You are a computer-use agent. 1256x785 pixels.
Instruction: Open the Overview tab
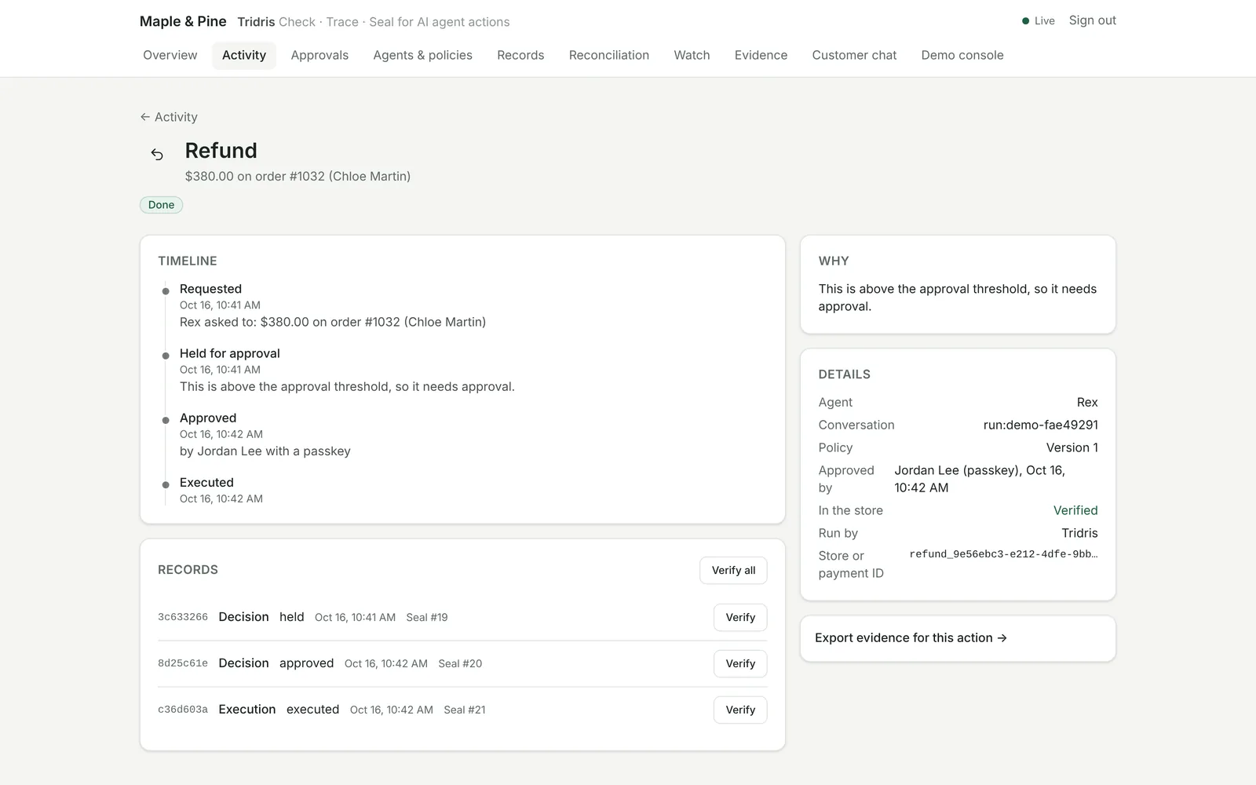170,55
